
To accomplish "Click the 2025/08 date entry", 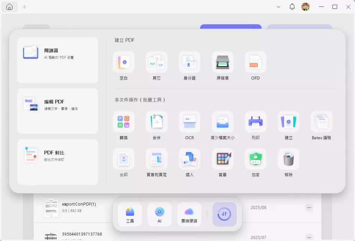I will point(258,207).
